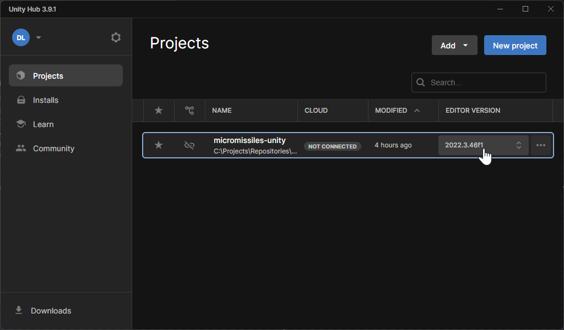Go to the Projects section

(66, 75)
